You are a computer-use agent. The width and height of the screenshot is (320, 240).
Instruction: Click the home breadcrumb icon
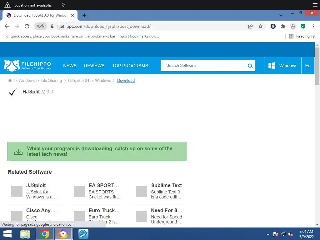pos(10,80)
